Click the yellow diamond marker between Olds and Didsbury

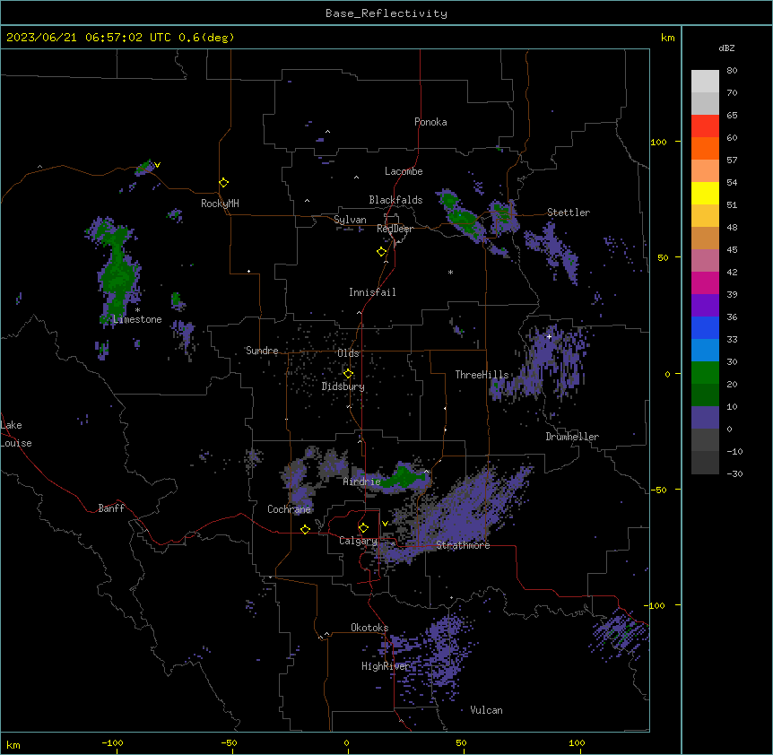(348, 374)
